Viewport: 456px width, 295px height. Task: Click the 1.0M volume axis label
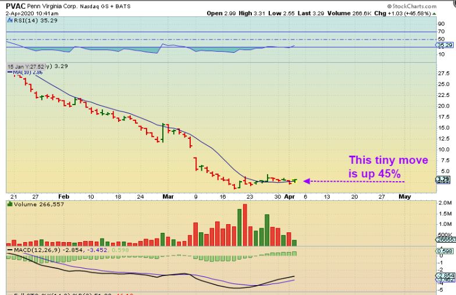[444, 224]
